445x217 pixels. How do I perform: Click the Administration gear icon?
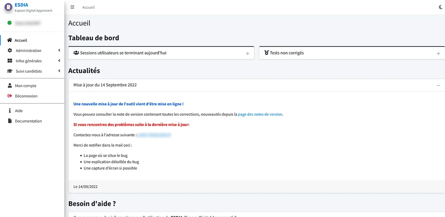(10, 50)
